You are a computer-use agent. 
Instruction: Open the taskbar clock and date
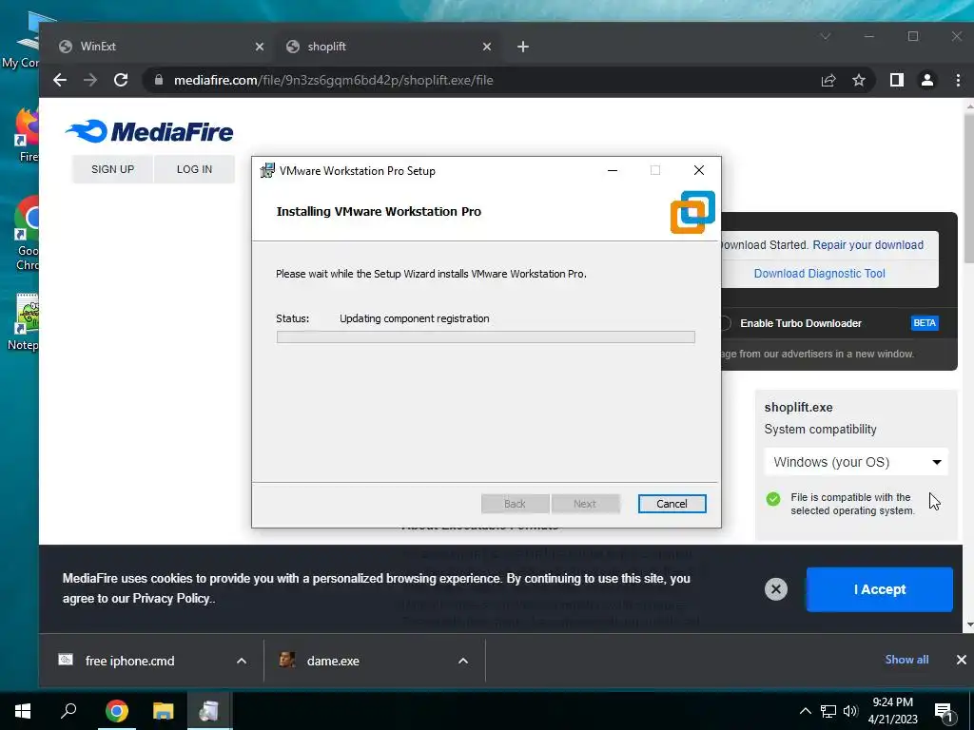point(892,711)
